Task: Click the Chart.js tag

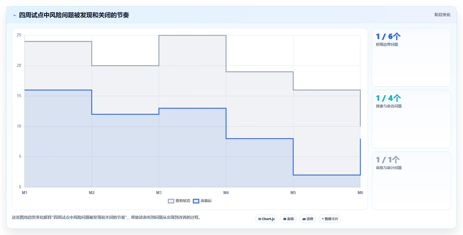Action: [x=266, y=219]
